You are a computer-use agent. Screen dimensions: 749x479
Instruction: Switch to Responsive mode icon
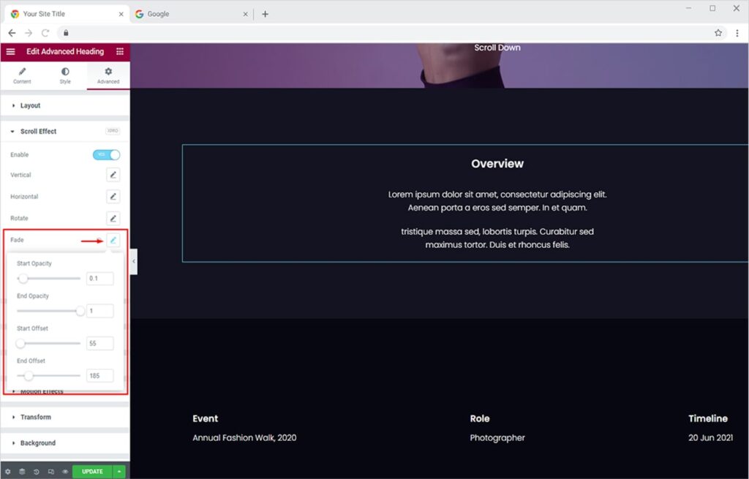point(50,472)
